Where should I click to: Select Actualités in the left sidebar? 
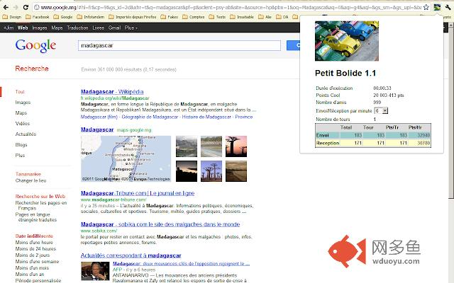click(26, 134)
